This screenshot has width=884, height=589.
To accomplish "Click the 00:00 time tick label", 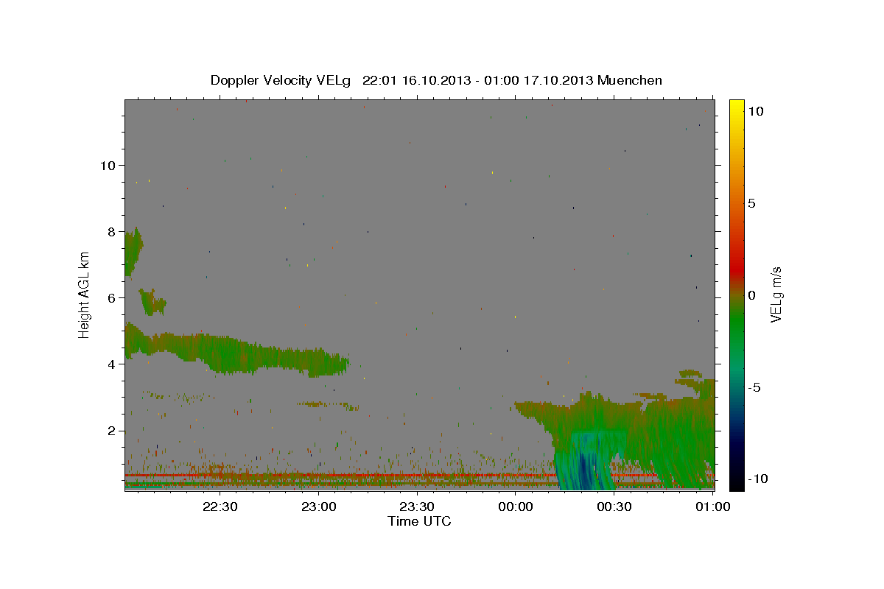I will pyautogui.click(x=516, y=507).
